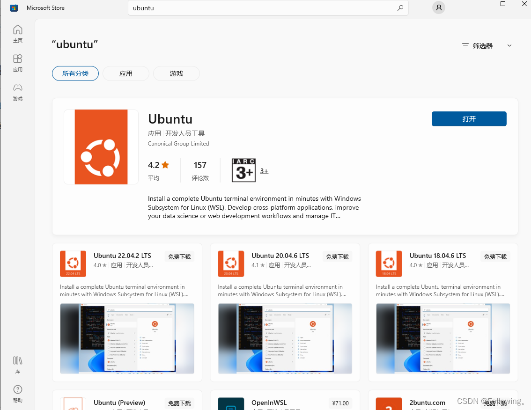
Task: Switch filter to 应用 category
Action: tap(125, 73)
